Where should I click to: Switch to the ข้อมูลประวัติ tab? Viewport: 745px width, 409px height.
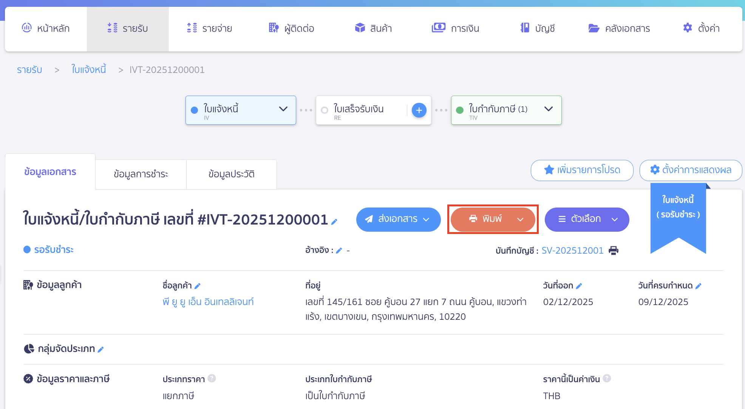pyautogui.click(x=231, y=174)
